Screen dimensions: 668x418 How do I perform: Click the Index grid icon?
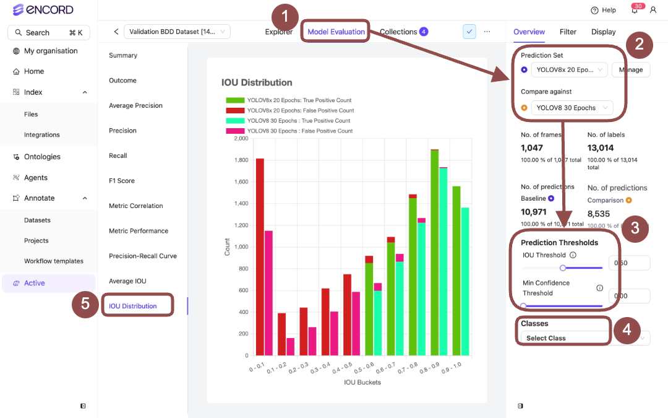click(16, 92)
